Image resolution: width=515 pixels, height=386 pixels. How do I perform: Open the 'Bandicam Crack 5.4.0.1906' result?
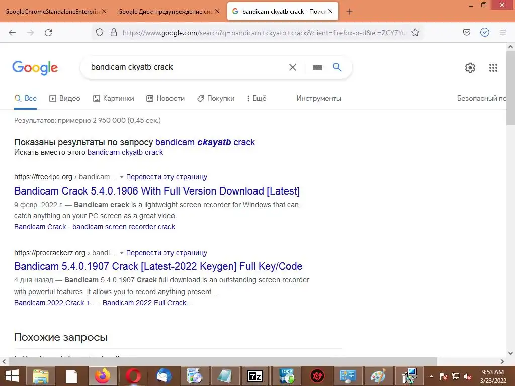tap(157, 191)
